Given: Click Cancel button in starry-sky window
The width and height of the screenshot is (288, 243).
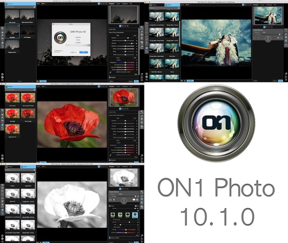Looking at the screenshot, I should 131,81.
